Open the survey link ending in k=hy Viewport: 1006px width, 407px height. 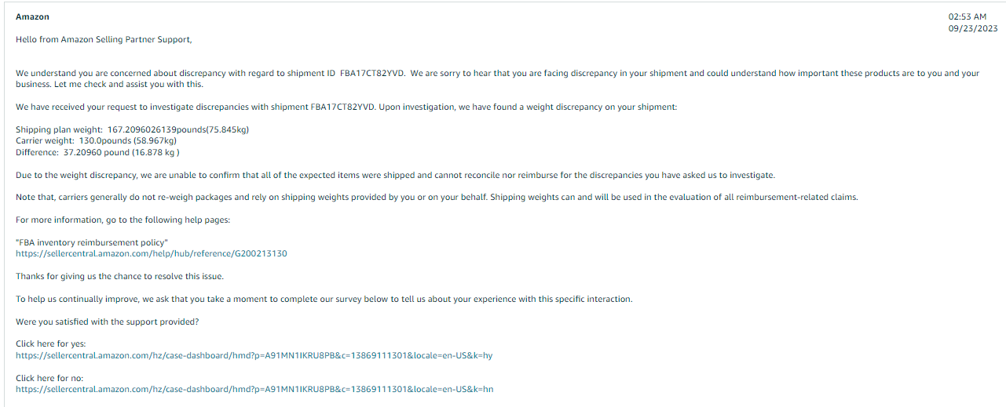pos(254,355)
